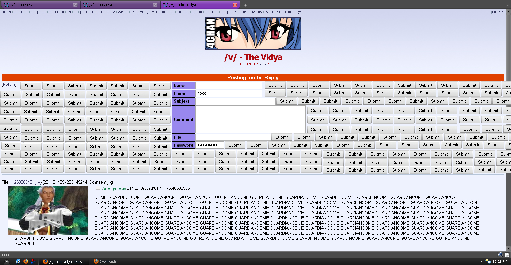Click Submit immediately right of E-mail field
Image resolution: width=511 pixels, height=265 pixels.
(x=275, y=93)
